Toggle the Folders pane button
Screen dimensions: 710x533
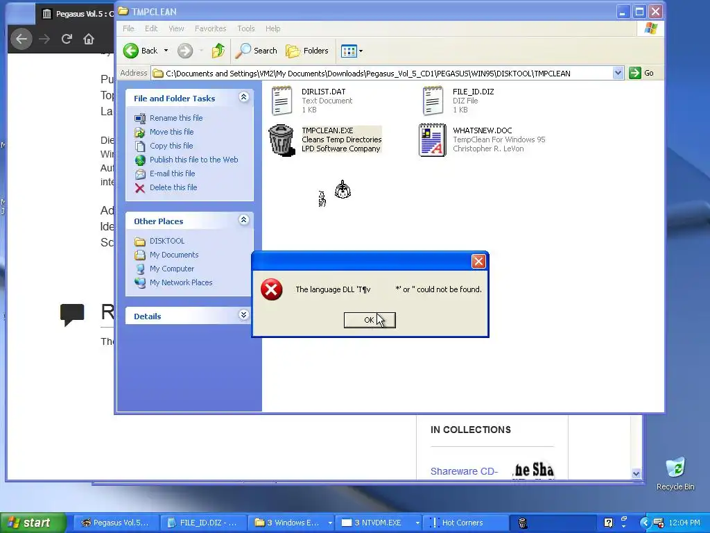click(x=307, y=51)
